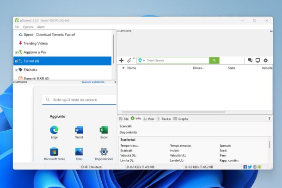282x188 pixels.
Task: Click the red lightning Trending Videos icon
Action: coord(20,43)
